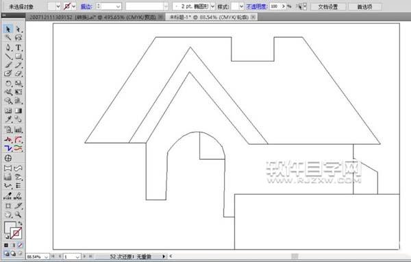Viewport: 411px width, 262px height.
Task: Open the stroke color dropdown arrow
Action: pyautogui.click(x=74, y=6)
